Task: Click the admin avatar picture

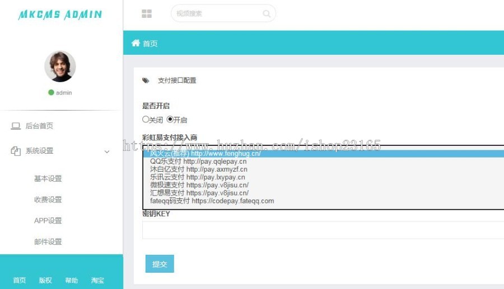Action: 60,67
